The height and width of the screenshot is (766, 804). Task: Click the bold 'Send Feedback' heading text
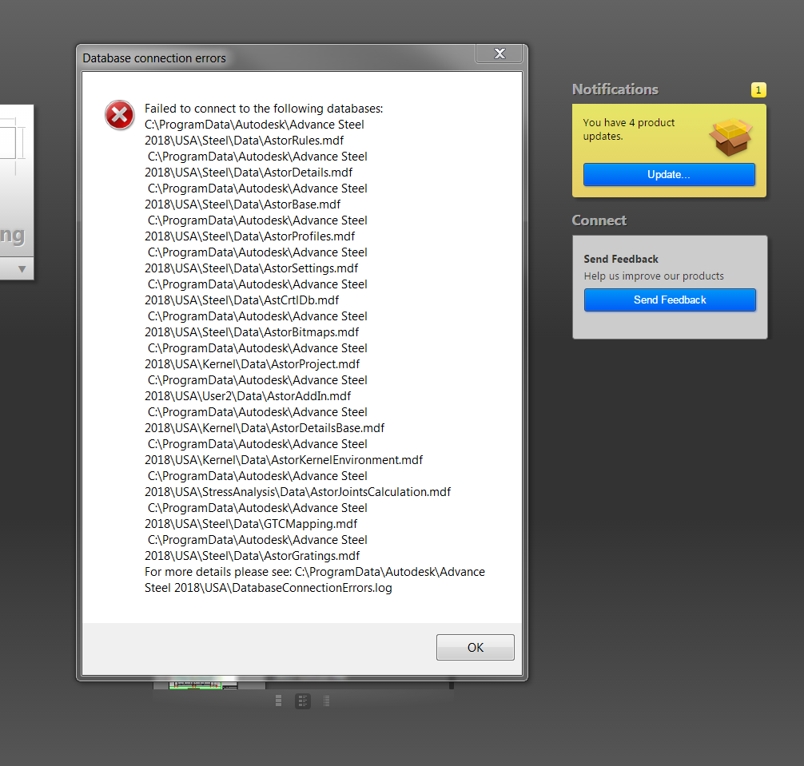(x=621, y=259)
